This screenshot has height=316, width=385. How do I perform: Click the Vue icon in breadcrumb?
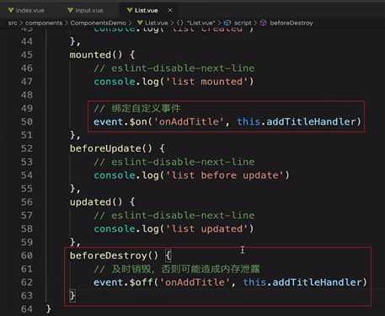(x=140, y=23)
